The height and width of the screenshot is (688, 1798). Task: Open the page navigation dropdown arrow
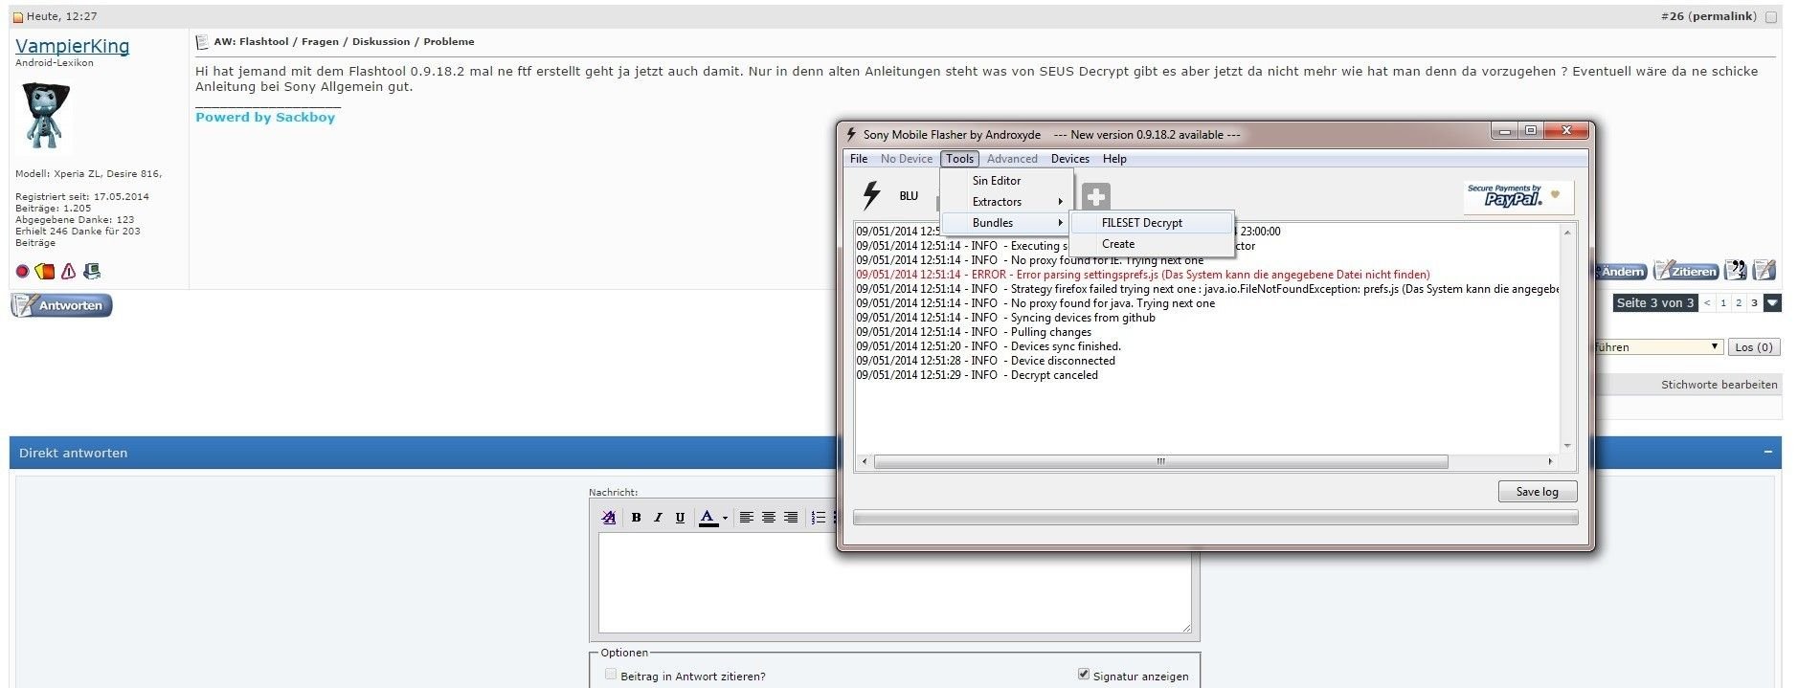tap(1773, 303)
